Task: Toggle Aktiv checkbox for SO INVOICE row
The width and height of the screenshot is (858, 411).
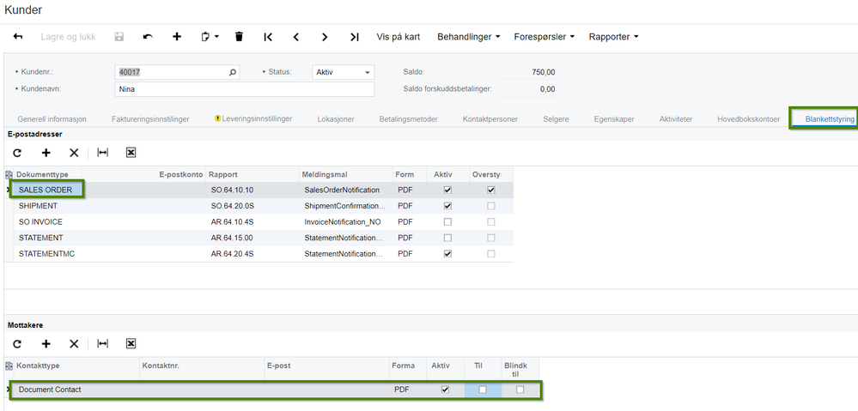Action: [447, 222]
